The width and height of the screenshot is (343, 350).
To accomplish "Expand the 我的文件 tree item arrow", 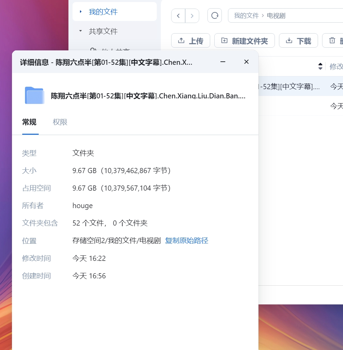I will [x=81, y=12].
